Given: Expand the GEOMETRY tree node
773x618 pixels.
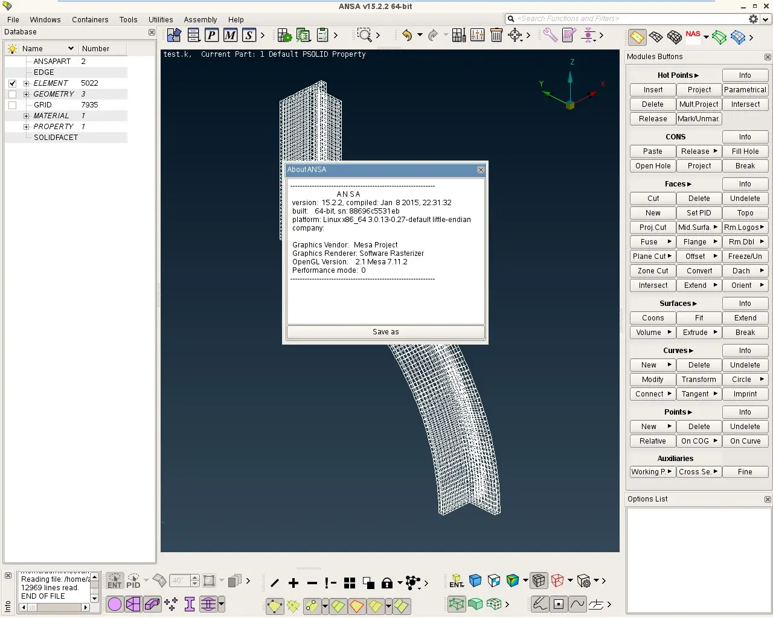Looking at the screenshot, I should coord(26,94).
